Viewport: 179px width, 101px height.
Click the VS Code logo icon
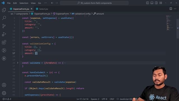click(3, 3)
